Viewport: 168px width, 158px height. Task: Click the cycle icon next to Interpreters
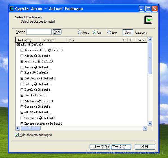47,124
